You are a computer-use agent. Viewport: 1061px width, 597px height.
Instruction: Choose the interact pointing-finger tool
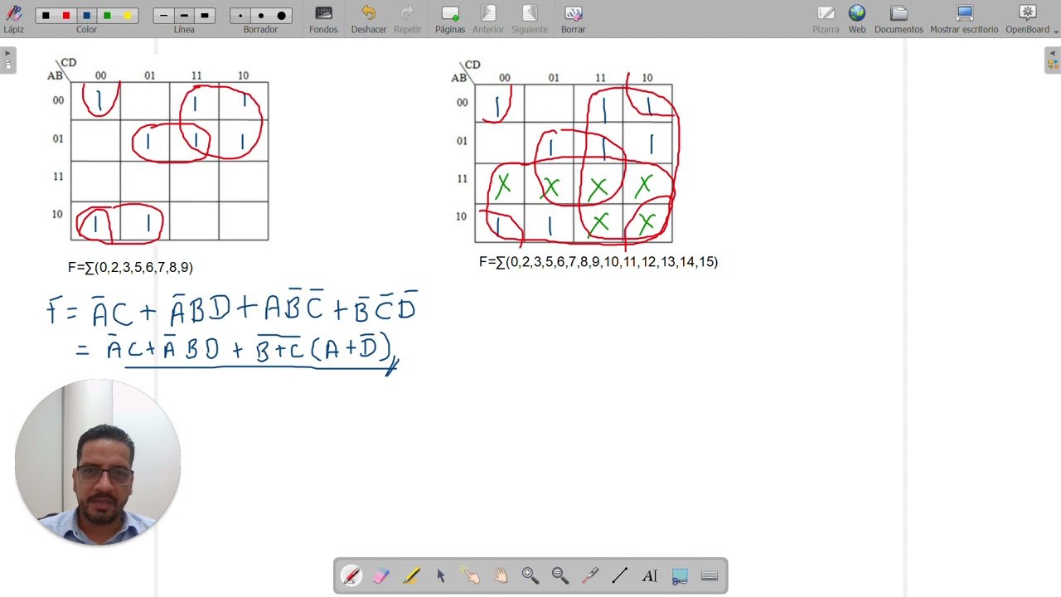click(x=471, y=575)
